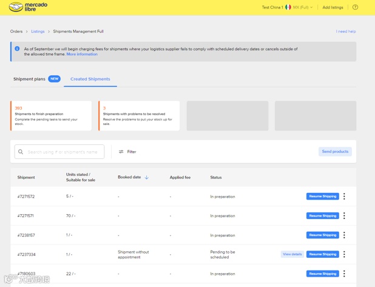Click Shipment without appointment cell
The height and width of the screenshot is (287, 375).
[x=133, y=254]
